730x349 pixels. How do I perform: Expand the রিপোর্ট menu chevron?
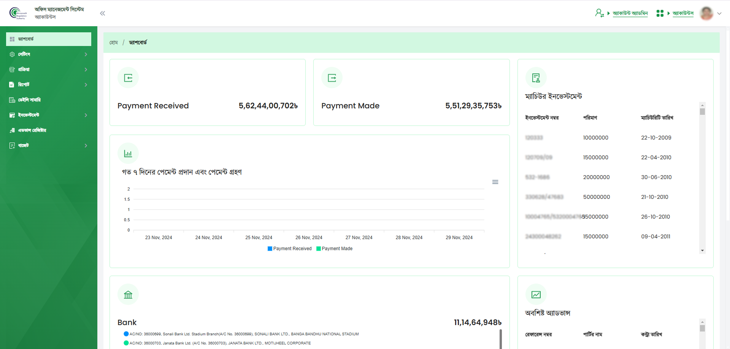tap(86, 85)
